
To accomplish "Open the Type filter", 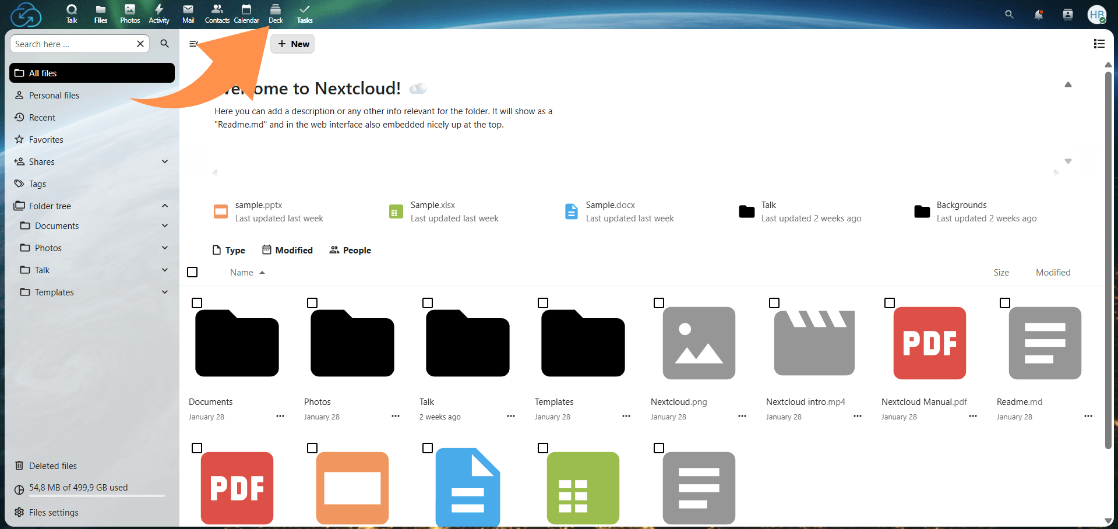I will point(228,250).
